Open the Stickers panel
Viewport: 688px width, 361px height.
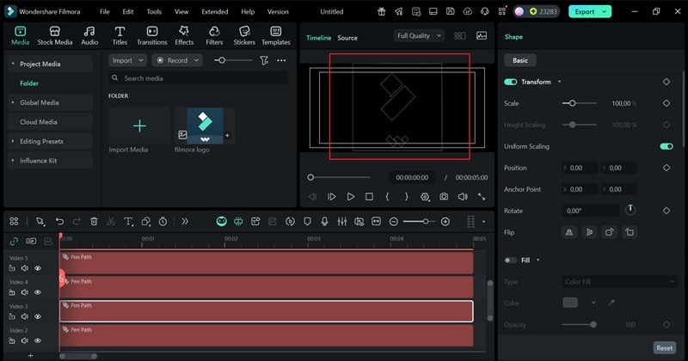(x=244, y=35)
